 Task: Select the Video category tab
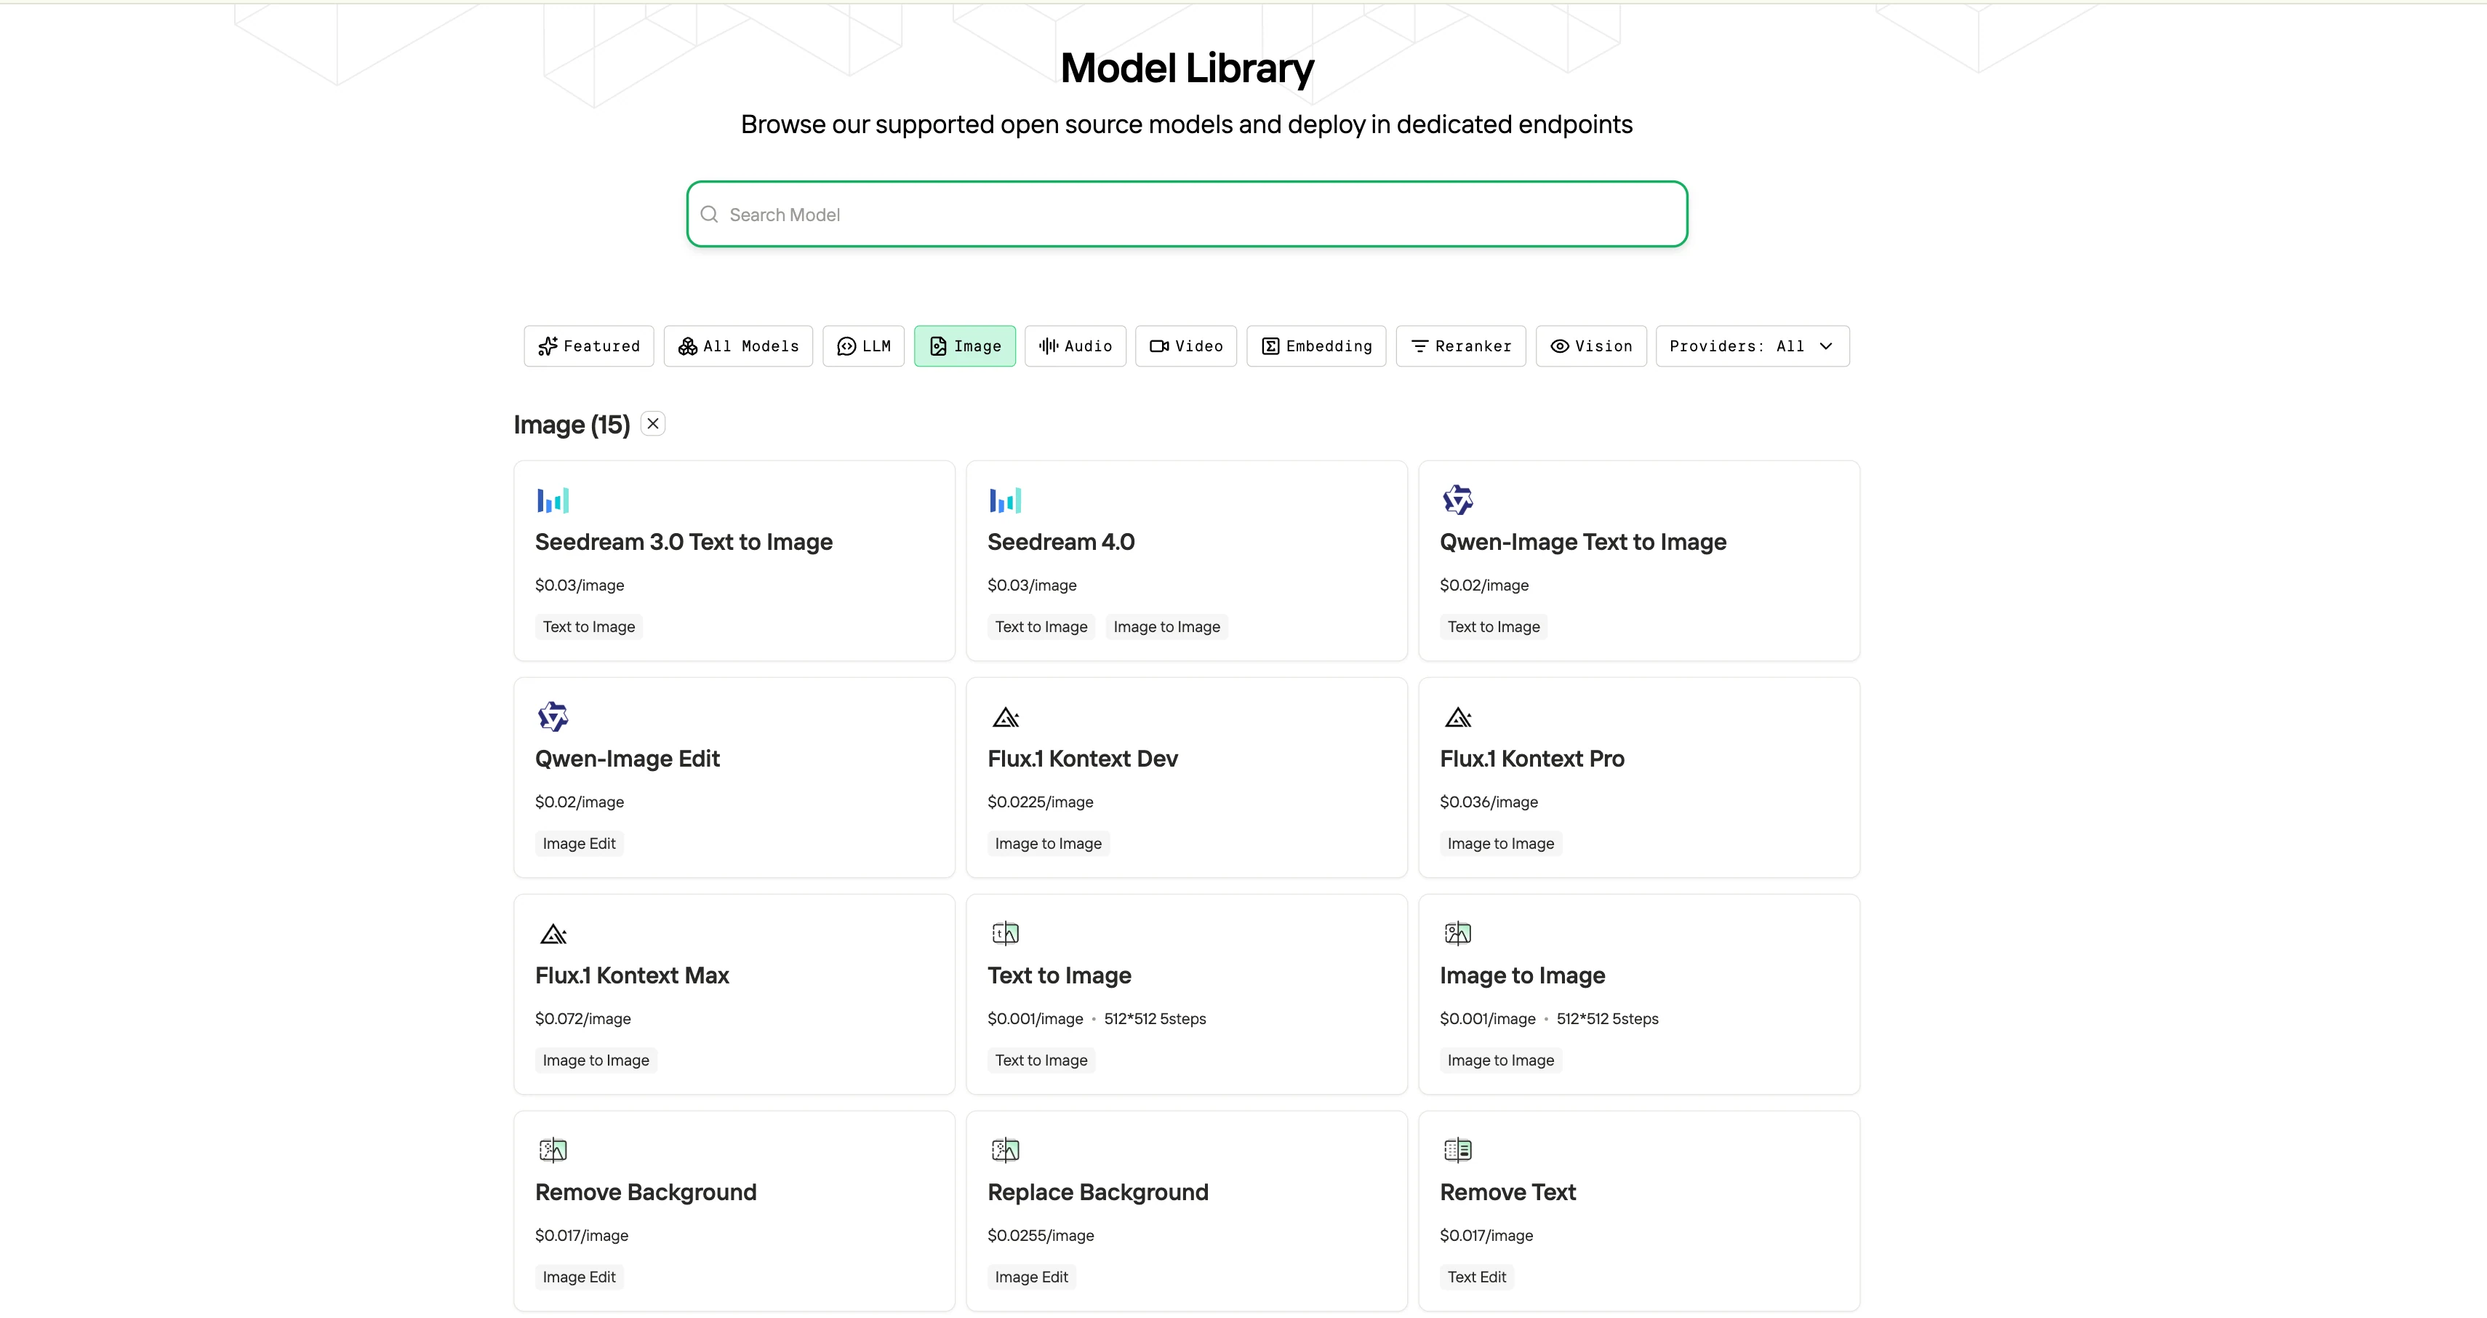pos(1187,346)
